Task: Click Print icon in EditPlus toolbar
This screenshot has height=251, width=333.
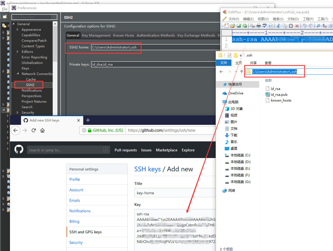Action: (259, 26)
